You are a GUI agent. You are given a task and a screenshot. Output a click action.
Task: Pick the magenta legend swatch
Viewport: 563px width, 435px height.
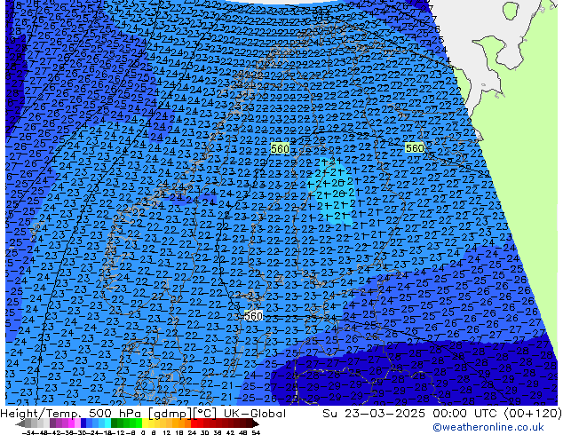71,423
